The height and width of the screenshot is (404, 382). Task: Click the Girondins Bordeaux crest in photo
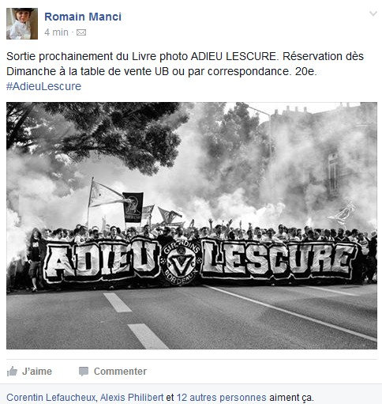click(180, 262)
